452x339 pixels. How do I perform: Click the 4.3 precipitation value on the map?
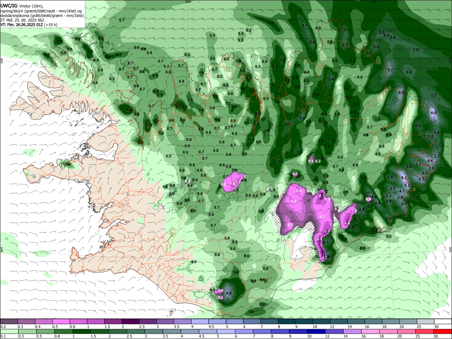pos(421,179)
